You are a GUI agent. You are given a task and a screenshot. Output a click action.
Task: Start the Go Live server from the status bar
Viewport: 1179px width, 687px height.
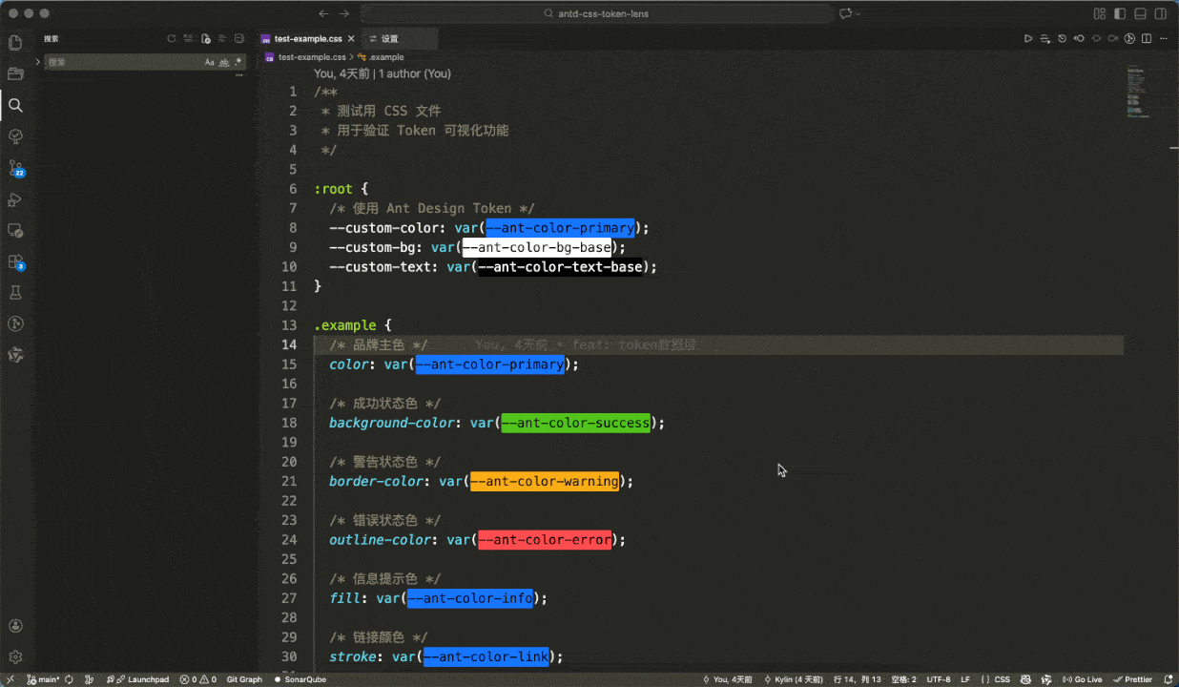coord(1082,679)
